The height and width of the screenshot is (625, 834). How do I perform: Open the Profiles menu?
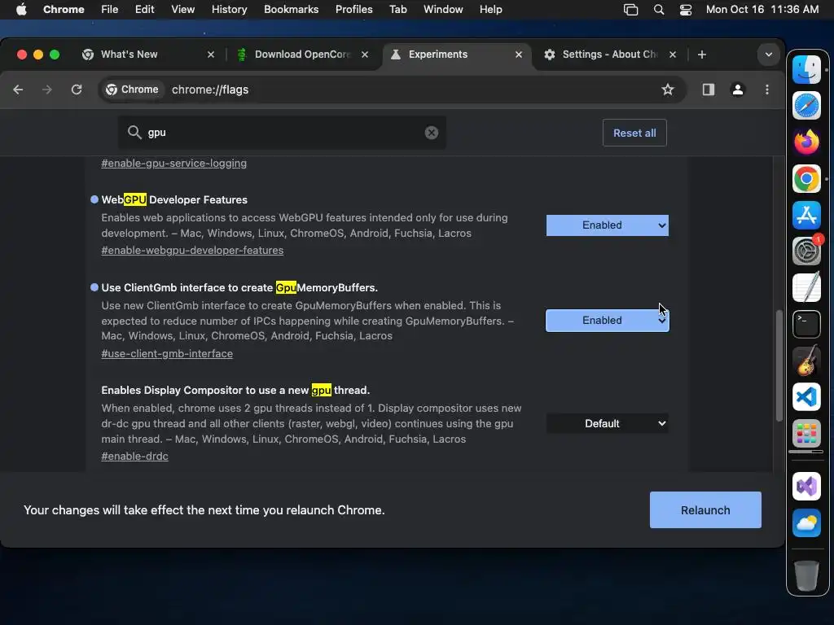(353, 10)
